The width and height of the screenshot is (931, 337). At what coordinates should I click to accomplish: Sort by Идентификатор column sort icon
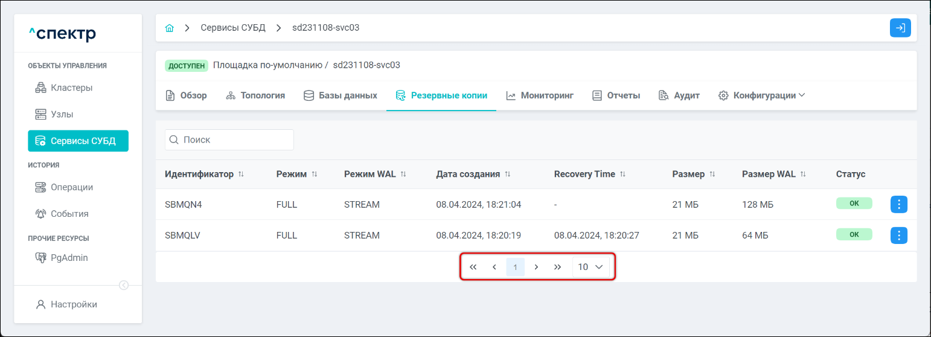tap(241, 175)
